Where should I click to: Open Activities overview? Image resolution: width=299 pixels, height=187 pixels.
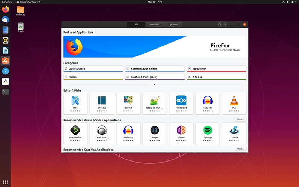click(7, 2)
